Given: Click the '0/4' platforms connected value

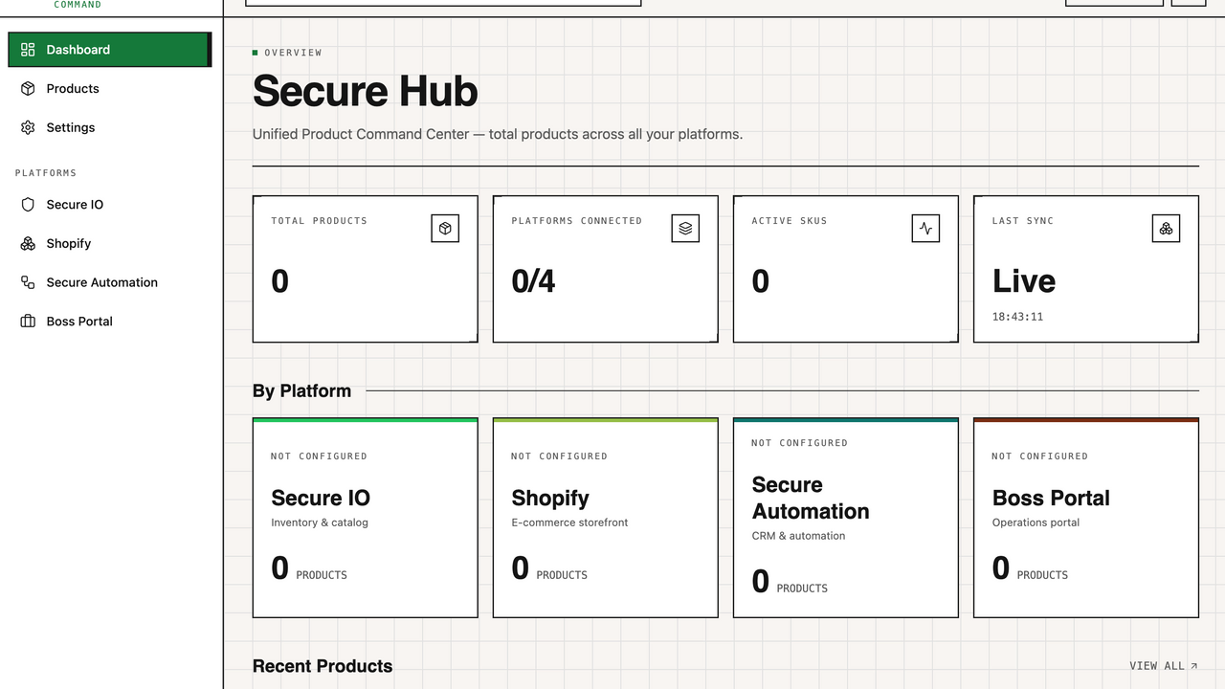Looking at the screenshot, I should click(x=533, y=281).
